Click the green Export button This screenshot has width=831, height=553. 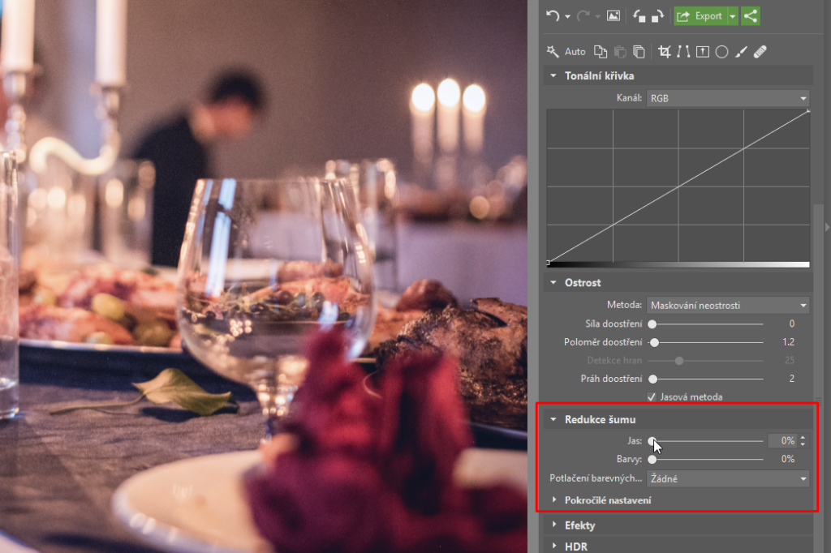point(700,16)
